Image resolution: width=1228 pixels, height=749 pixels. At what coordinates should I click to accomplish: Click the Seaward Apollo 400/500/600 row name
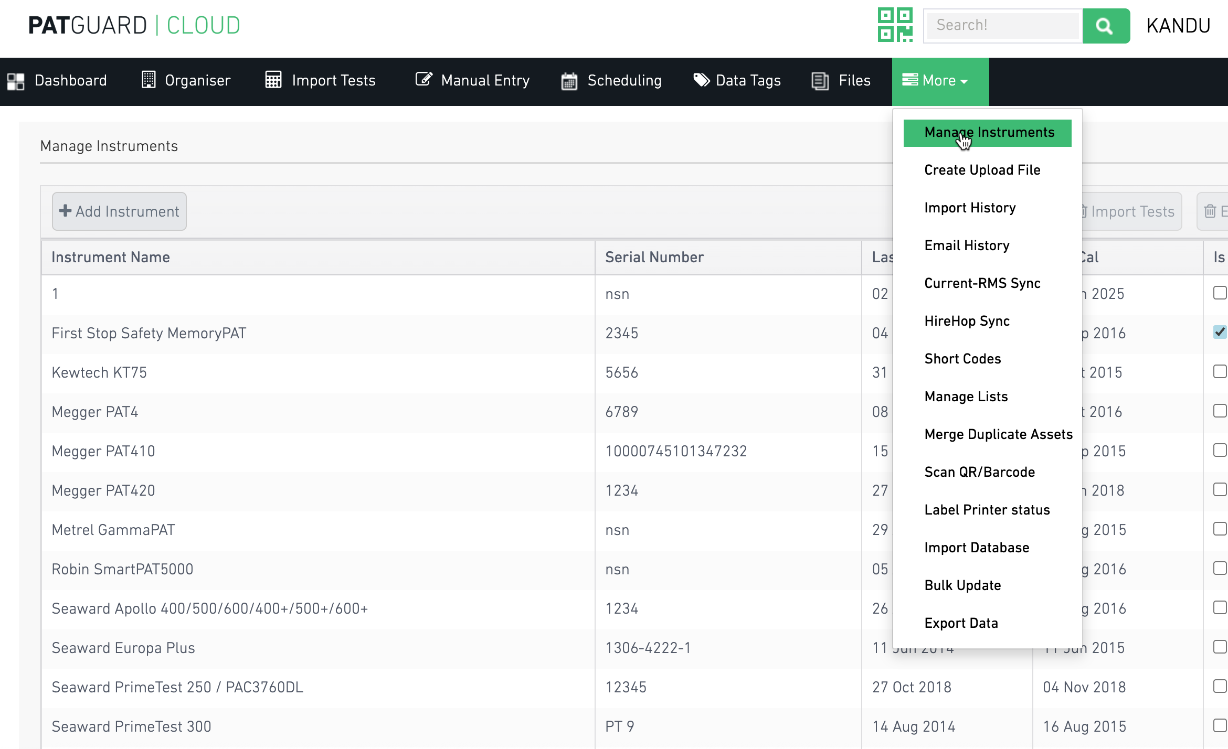(x=210, y=608)
